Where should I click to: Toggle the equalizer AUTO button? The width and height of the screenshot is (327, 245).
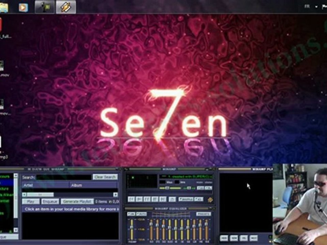[x=141, y=214]
